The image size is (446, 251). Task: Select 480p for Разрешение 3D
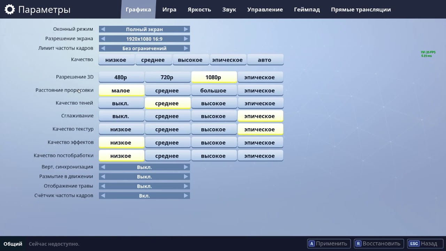121,77
